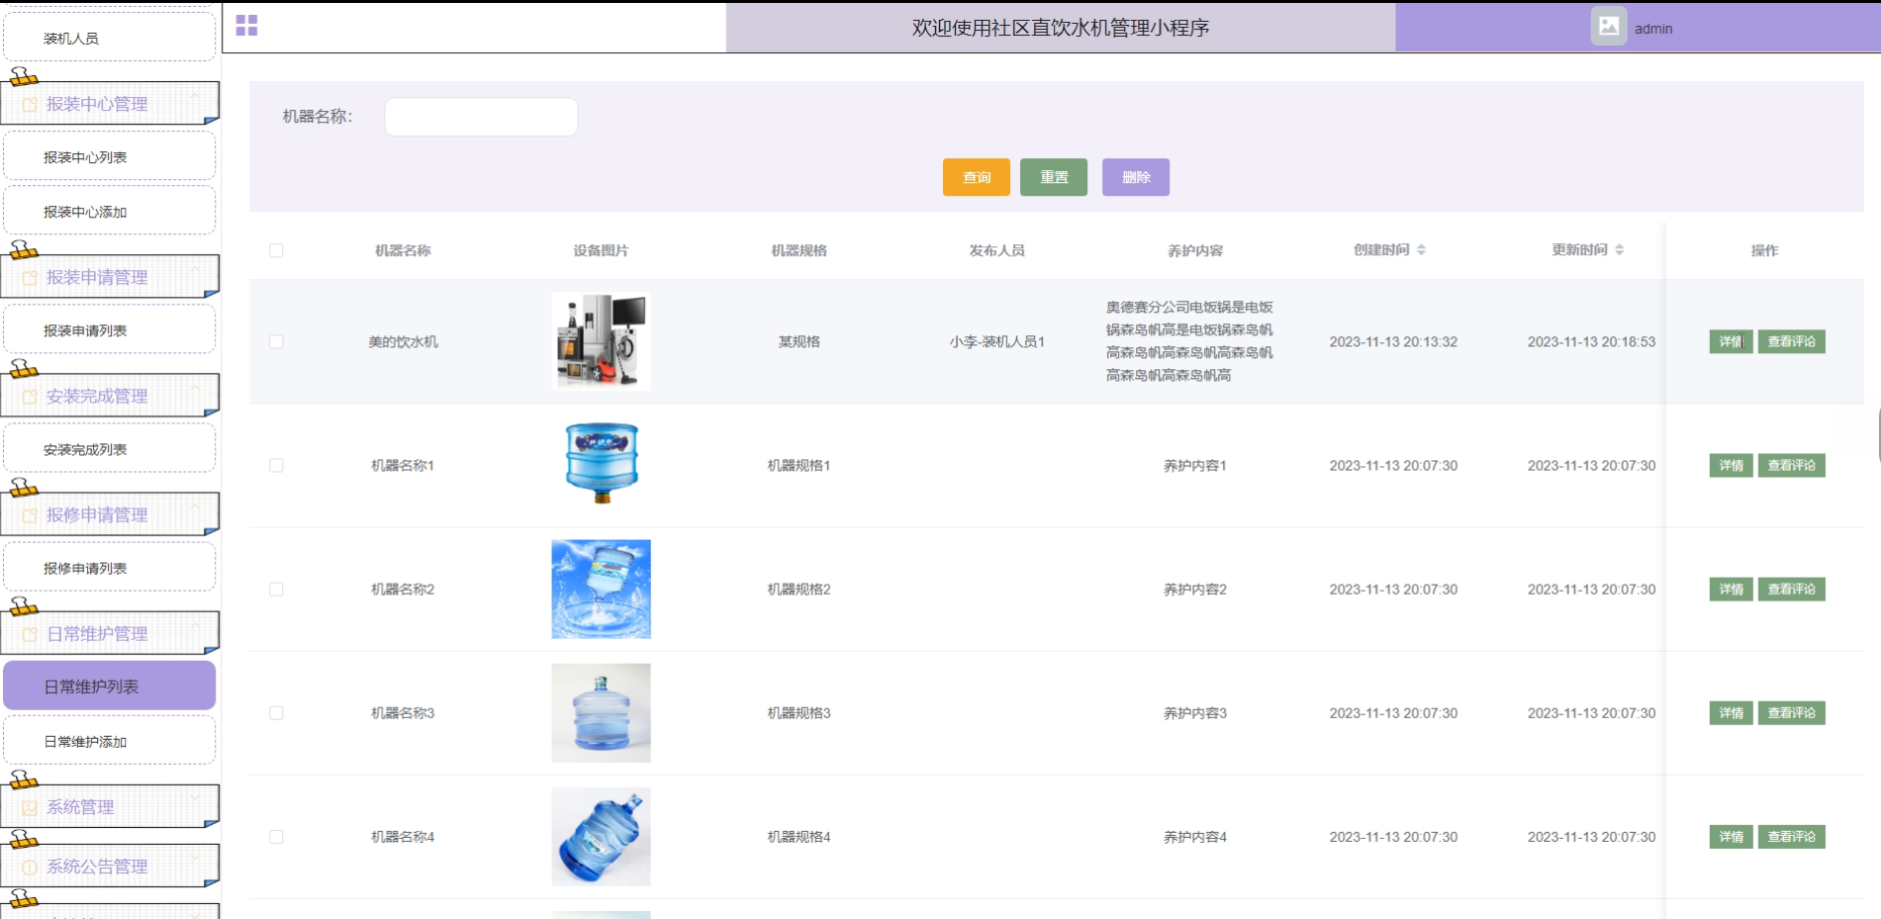Viewport: 1881px width, 919px height.
Task: Check the row checkbox for 机器名称2
Action: (276, 590)
